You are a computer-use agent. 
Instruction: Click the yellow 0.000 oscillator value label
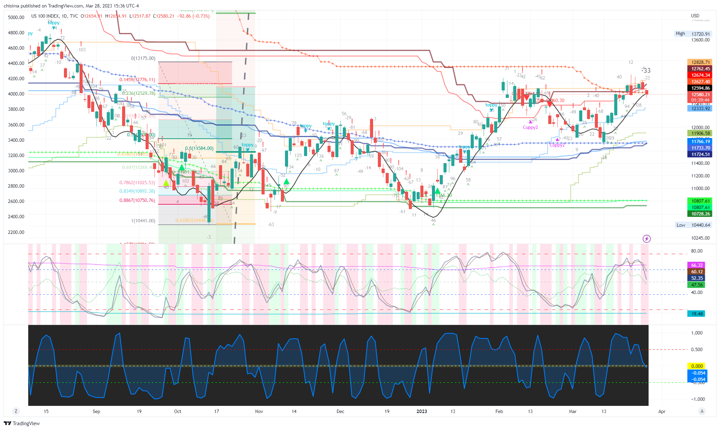[x=697, y=366]
